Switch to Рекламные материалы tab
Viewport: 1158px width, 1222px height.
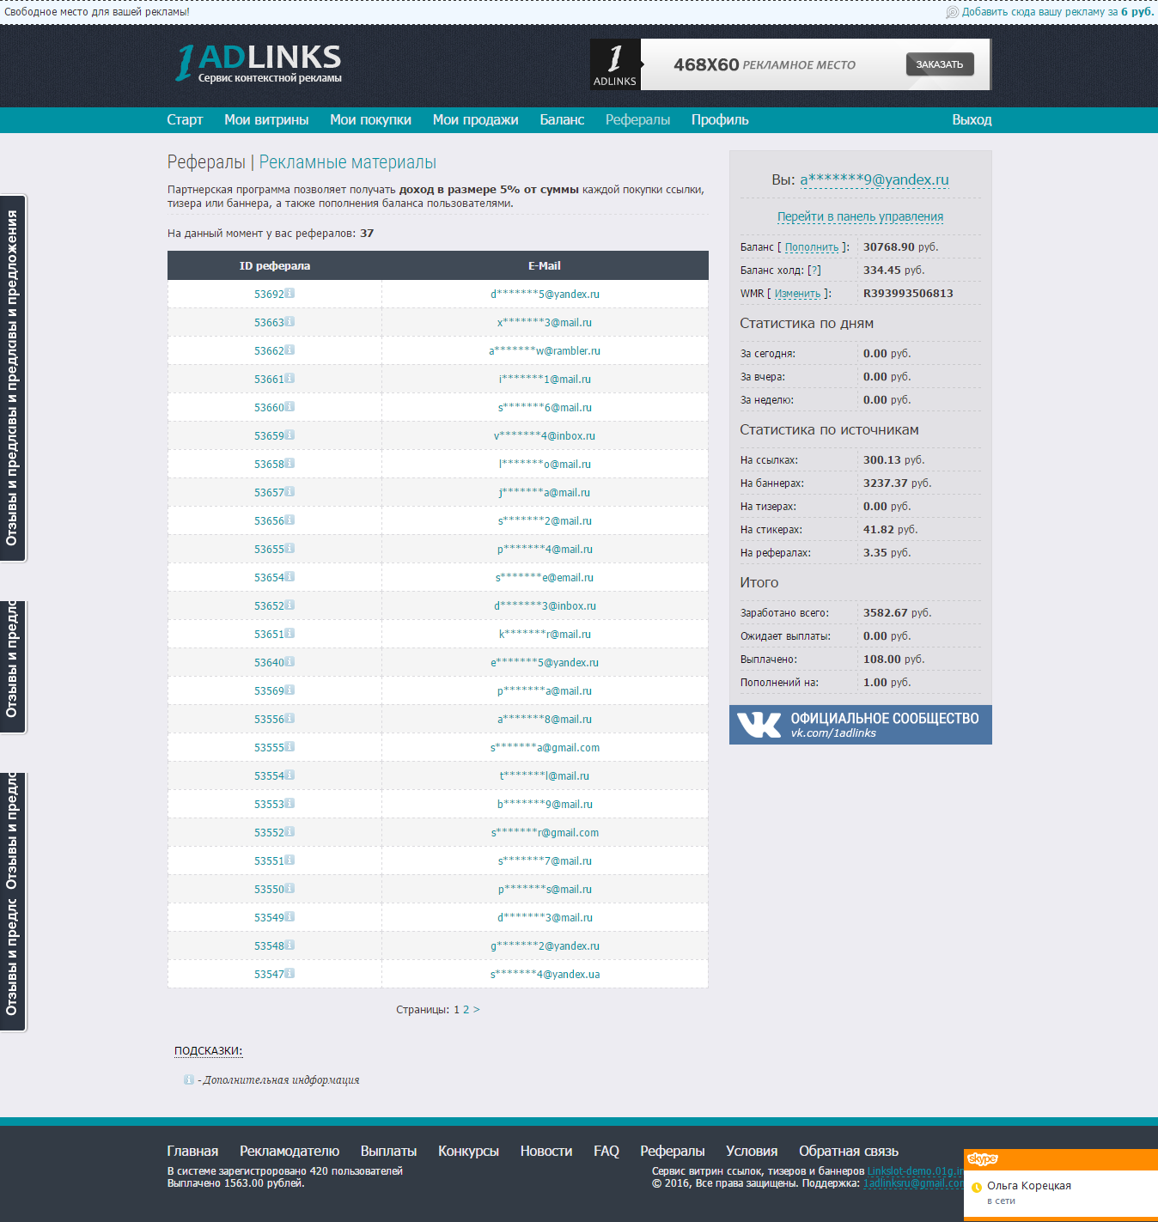pyautogui.click(x=347, y=162)
